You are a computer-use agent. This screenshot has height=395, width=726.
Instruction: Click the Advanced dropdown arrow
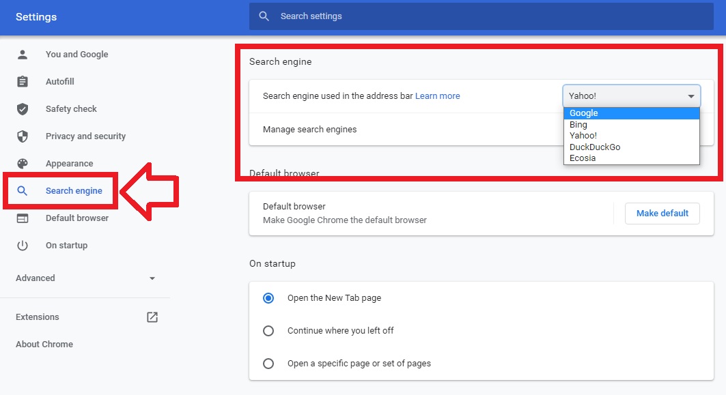coord(152,278)
